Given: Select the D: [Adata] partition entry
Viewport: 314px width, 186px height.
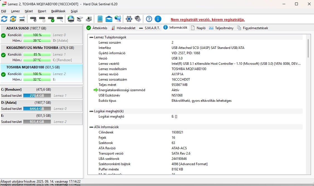Looking at the screenshot, I should [42, 105].
